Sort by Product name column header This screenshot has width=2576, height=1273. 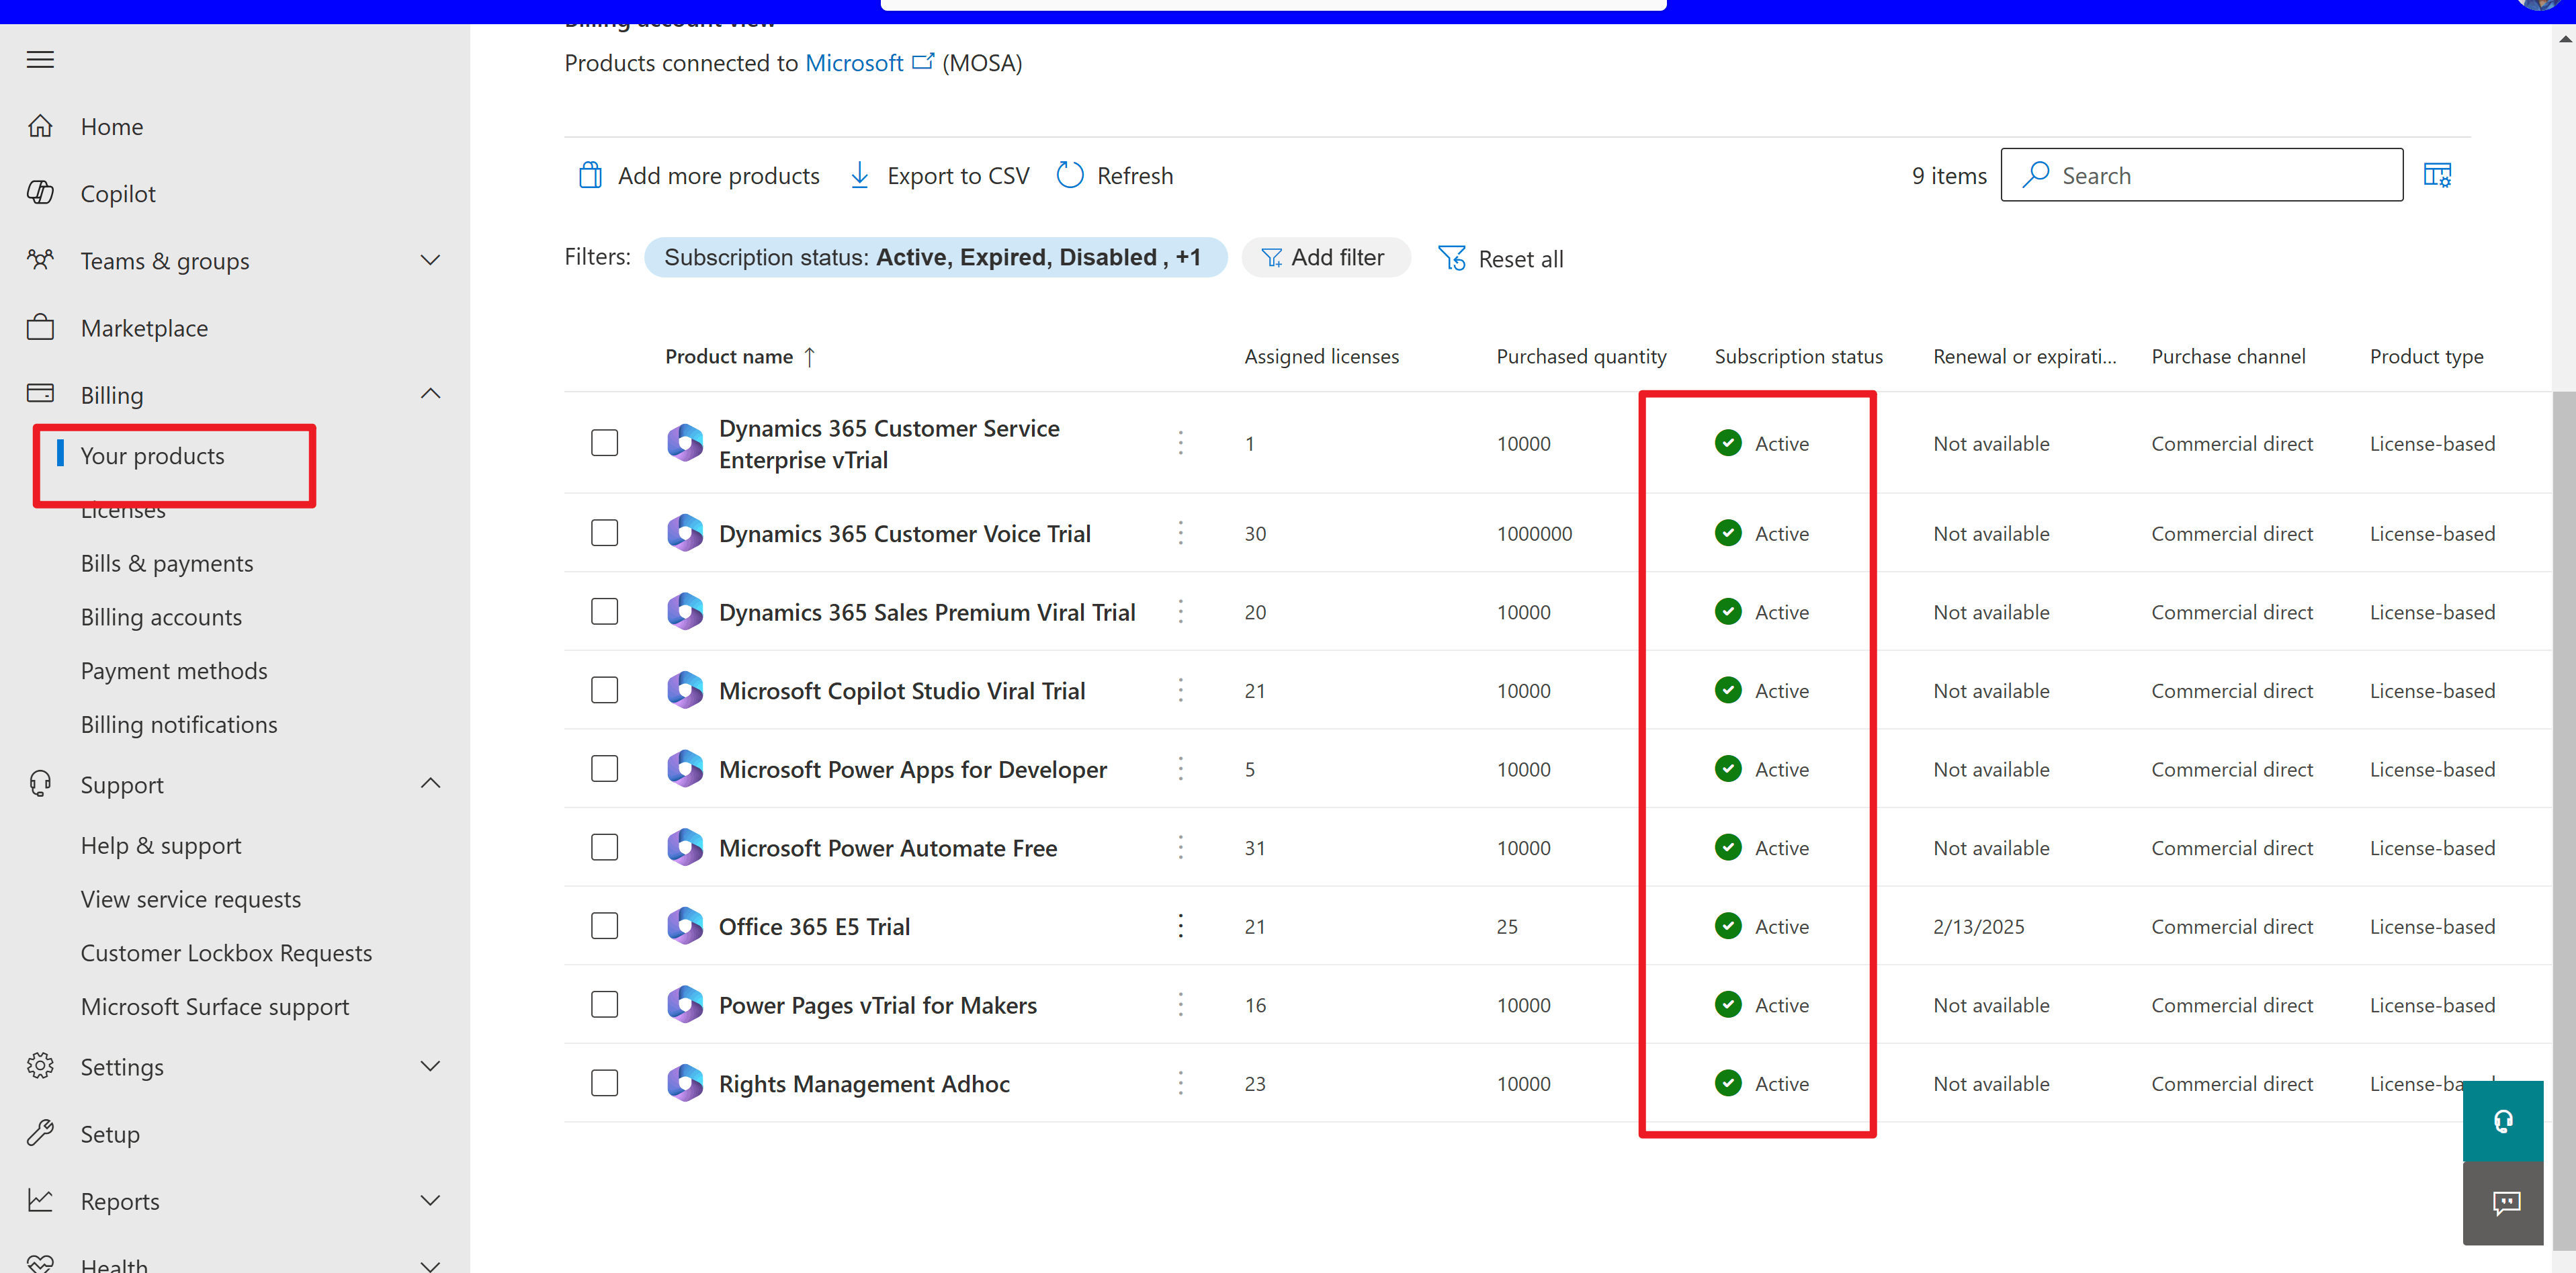pos(740,356)
